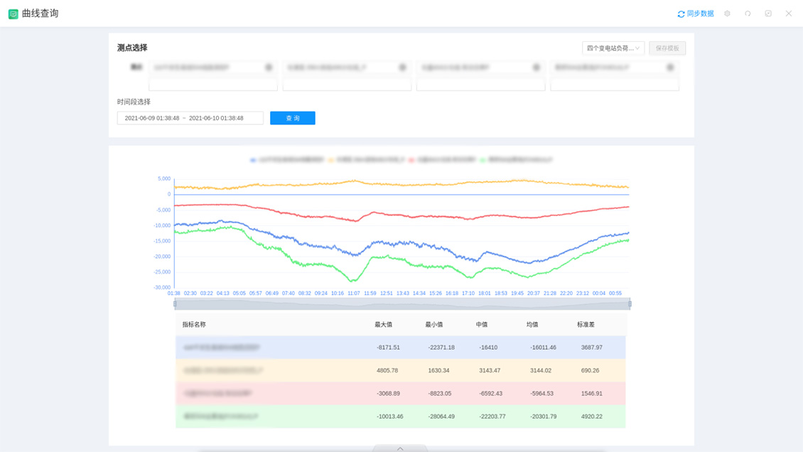Click the middle of the chart zoom bar
Image resolution: width=803 pixels, height=452 pixels.
402,304
